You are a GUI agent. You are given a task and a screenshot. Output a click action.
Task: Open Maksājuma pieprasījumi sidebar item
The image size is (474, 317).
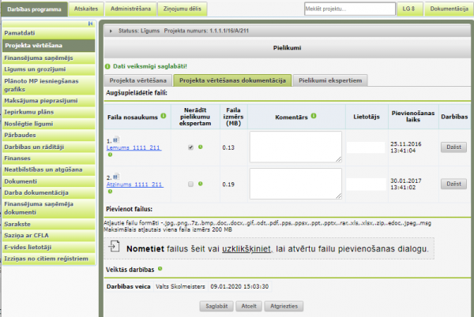(49, 101)
